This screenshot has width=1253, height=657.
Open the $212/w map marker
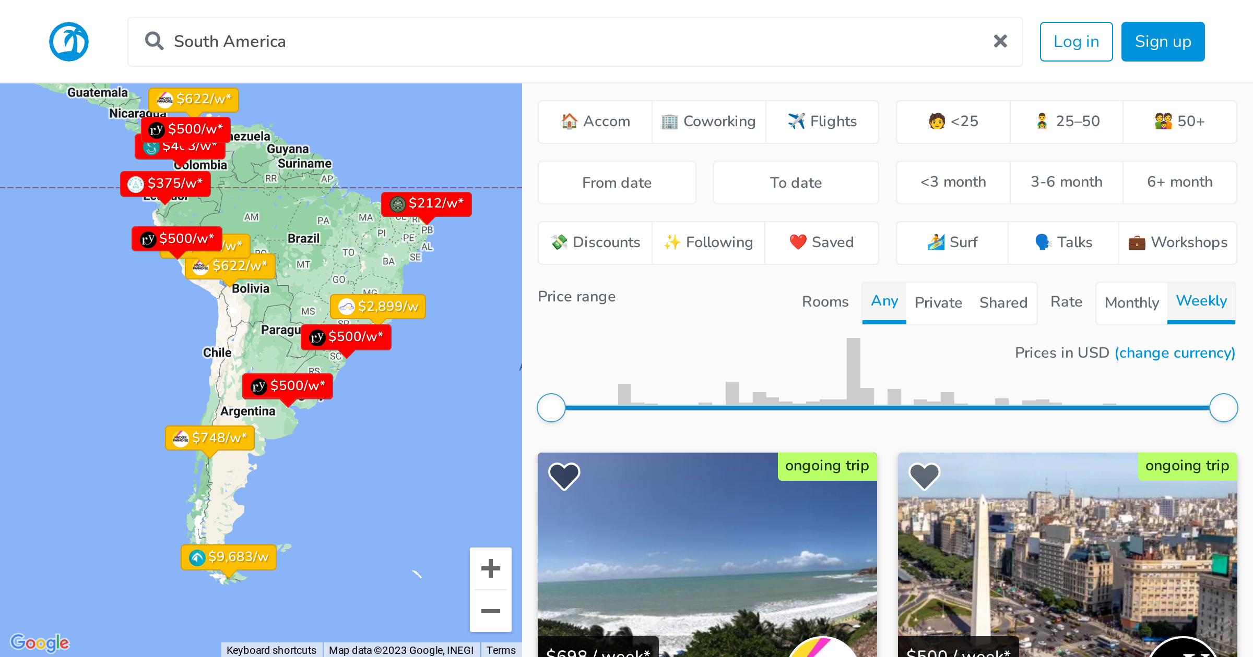click(427, 203)
